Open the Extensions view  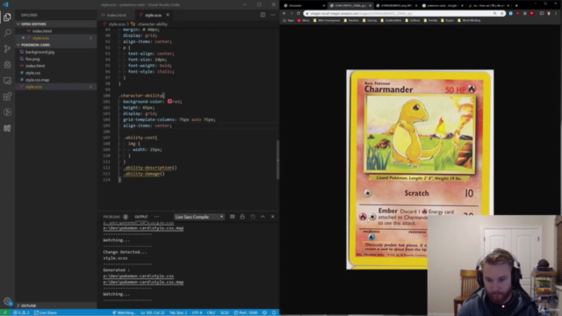(7, 97)
